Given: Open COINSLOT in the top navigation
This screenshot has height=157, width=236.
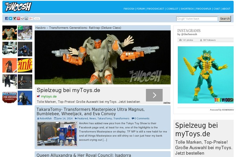Looking at the screenshot, I should [x=172, y=9].
